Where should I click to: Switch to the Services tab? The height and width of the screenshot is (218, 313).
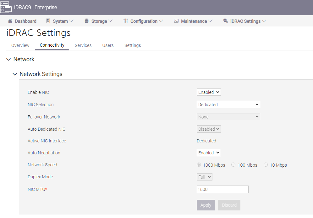click(83, 45)
